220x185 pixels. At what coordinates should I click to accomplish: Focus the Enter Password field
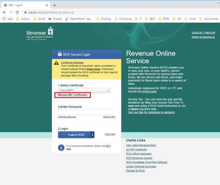85,112
